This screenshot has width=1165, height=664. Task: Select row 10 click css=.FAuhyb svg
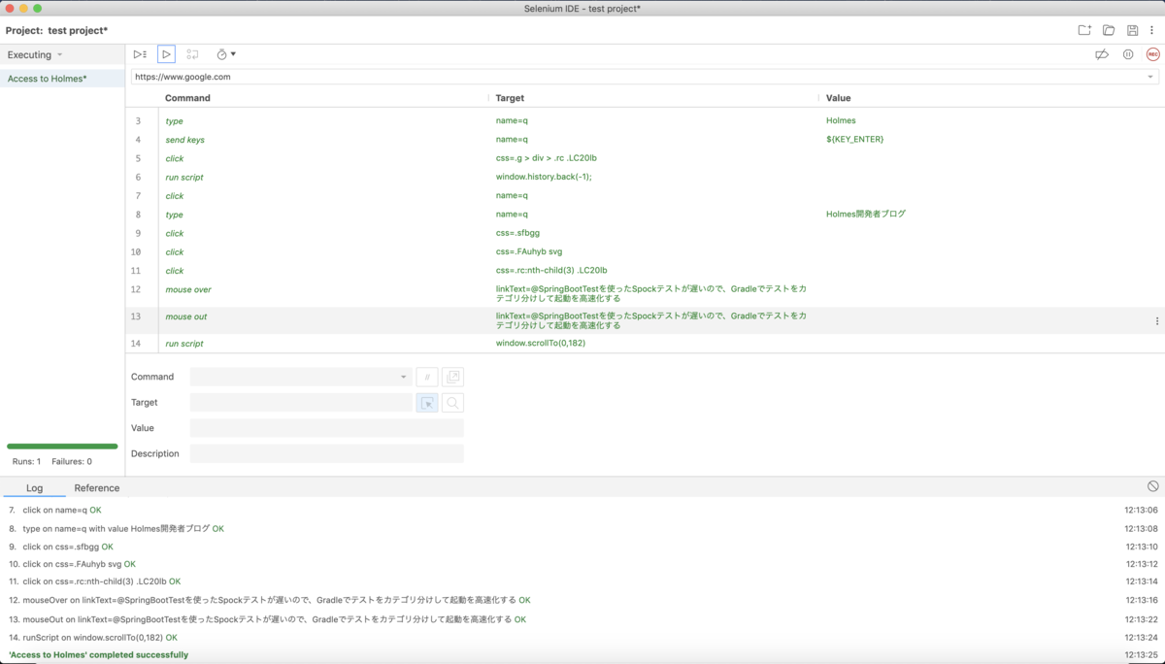645,252
